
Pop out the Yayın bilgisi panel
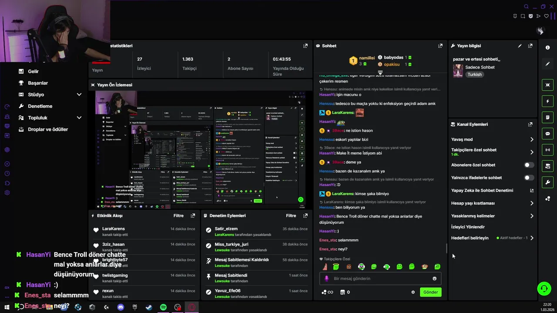click(530, 46)
